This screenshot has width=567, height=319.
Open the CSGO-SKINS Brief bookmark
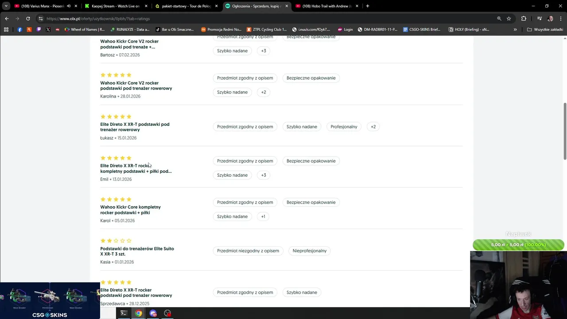tap(422, 29)
